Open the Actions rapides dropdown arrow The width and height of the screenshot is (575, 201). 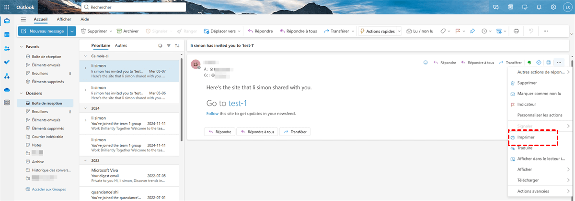click(399, 31)
